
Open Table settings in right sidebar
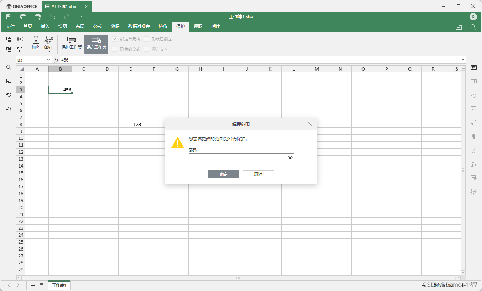click(x=474, y=81)
